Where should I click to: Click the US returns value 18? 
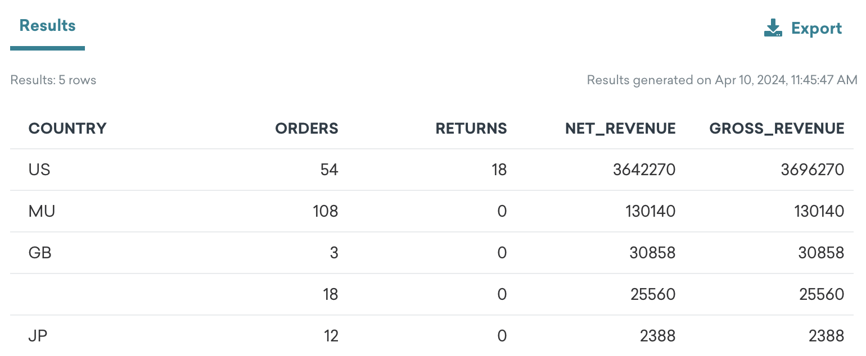(499, 170)
